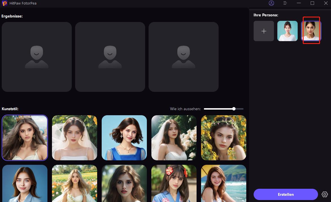331x202 pixels.
Task: Add a new persona with plus button
Action: click(x=264, y=31)
